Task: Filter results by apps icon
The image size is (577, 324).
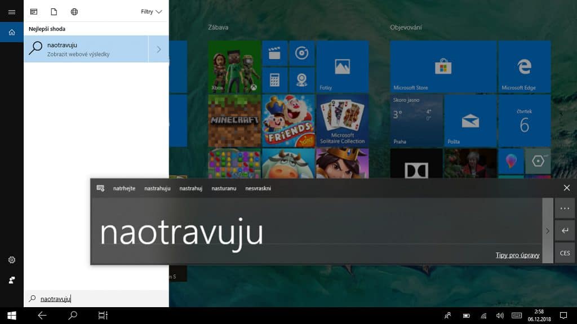Action: 34,12
